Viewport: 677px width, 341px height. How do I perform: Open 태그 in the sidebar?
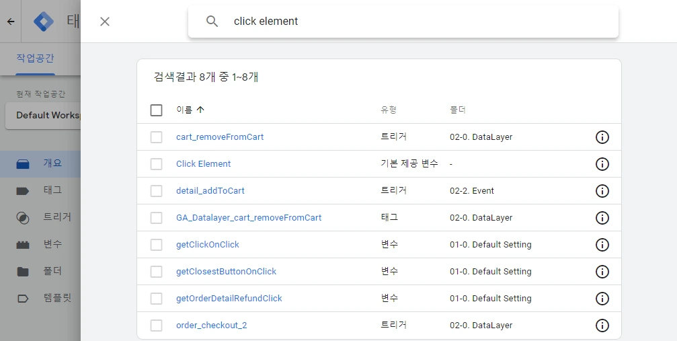pyautogui.click(x=52, y=190)
